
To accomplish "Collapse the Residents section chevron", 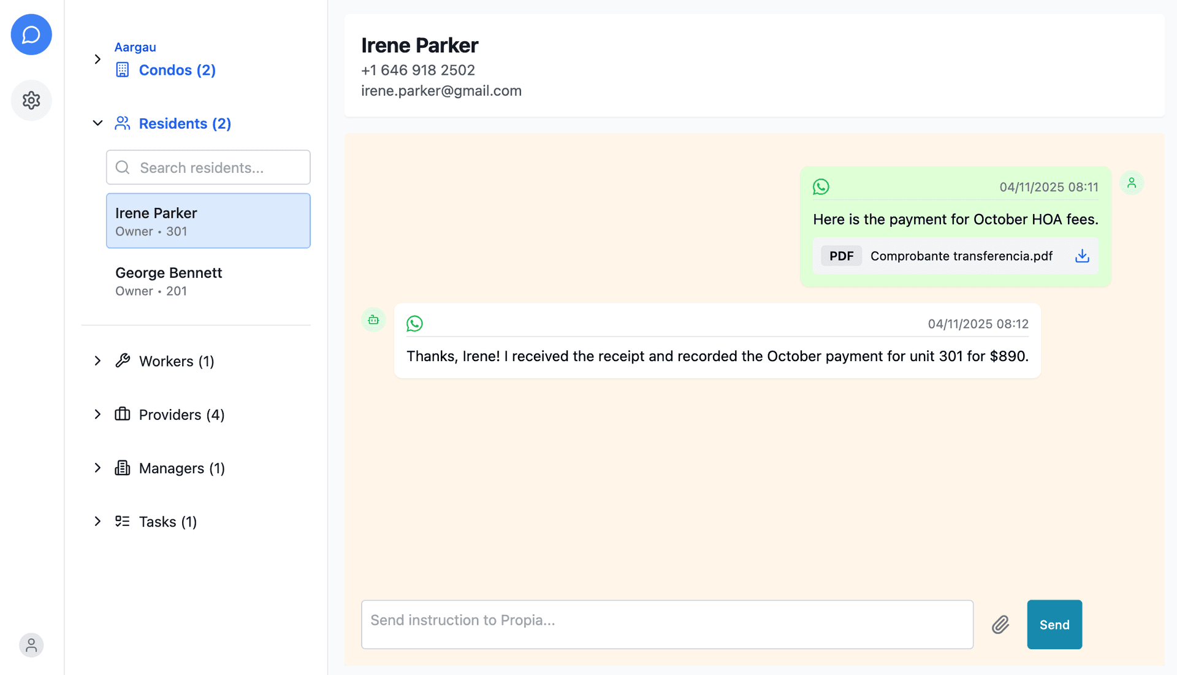I will pyautogui.click(x=97, y=123).
